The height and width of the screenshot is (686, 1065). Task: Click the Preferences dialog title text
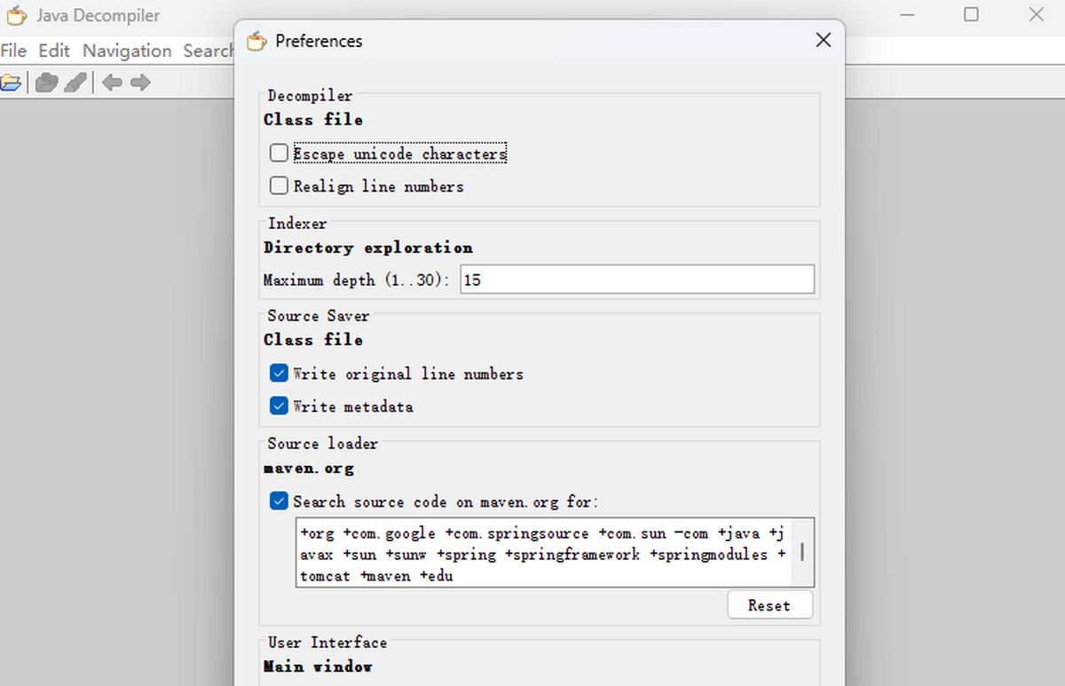point(319,41)
